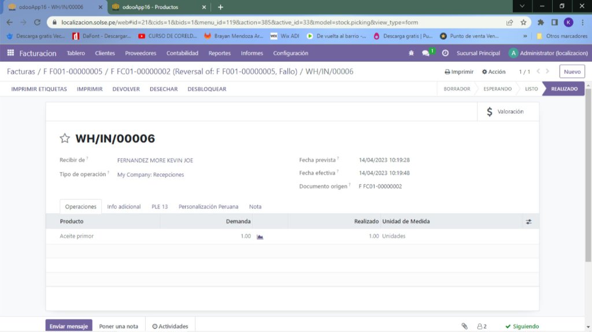The image size is (592, 332).
Task: Open the followers count icon
Action: tap(482, 326)
